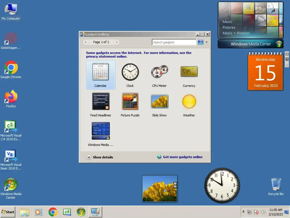Go to previous gadget gallery page

(86, 42)
